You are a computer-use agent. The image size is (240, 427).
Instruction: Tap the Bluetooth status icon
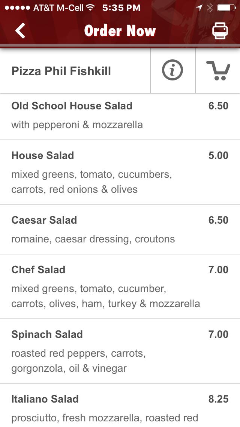click(x=210, y=8)
